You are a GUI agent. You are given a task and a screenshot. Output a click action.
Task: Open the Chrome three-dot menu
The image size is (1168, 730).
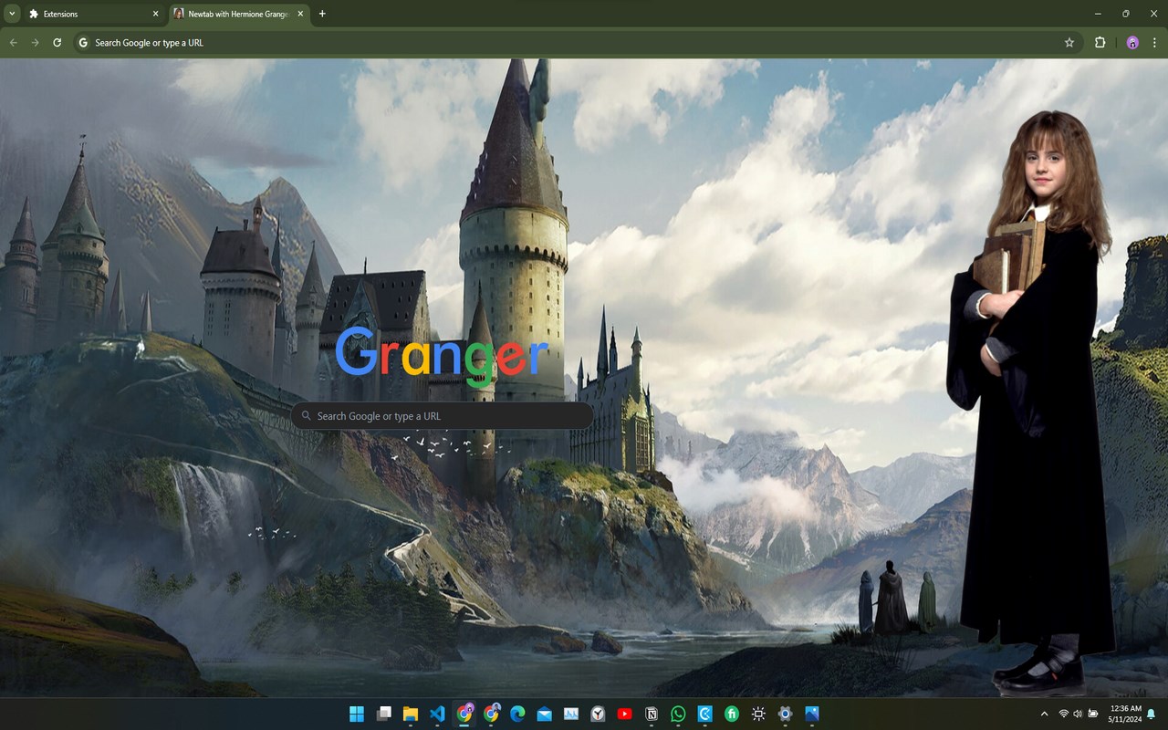1154,43
